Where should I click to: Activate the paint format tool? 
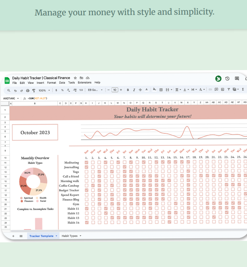[34, 90]
